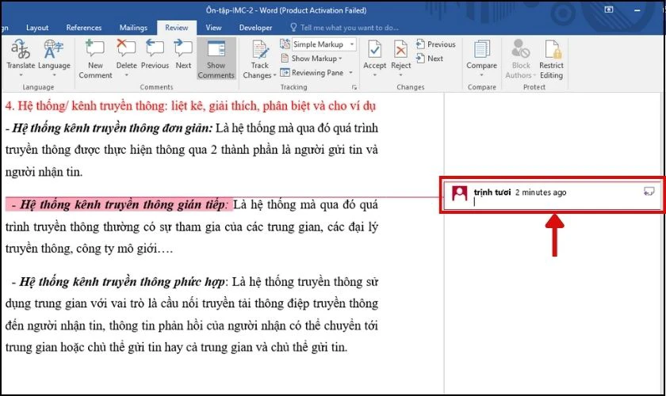Expand the Translate dropdown arrow
The height and width of the screenshot is (396, 666).
[x=21, y=75]
